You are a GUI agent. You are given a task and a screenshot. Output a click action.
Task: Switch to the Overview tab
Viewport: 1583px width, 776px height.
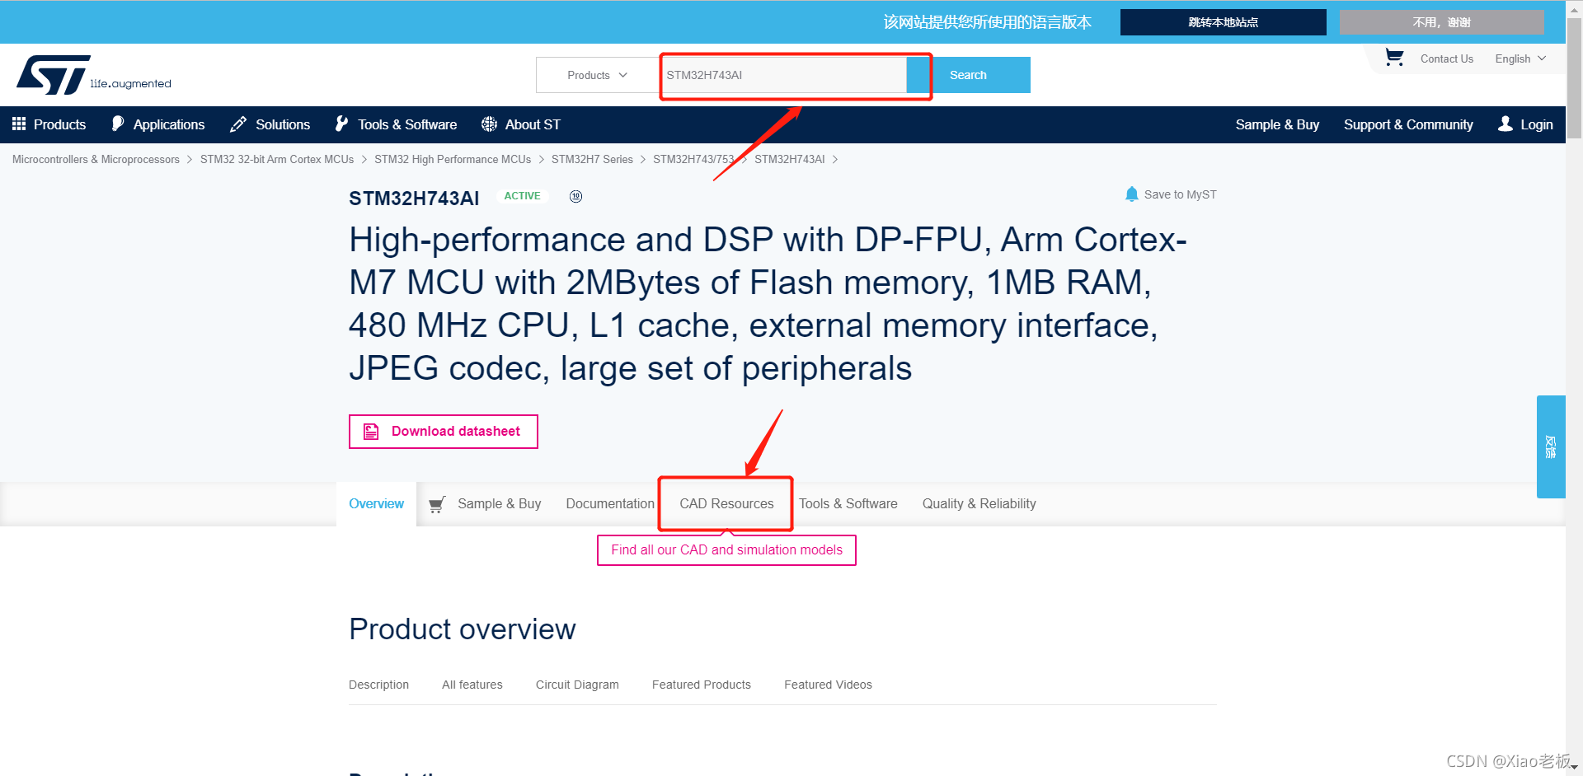(x=376, y=503)
